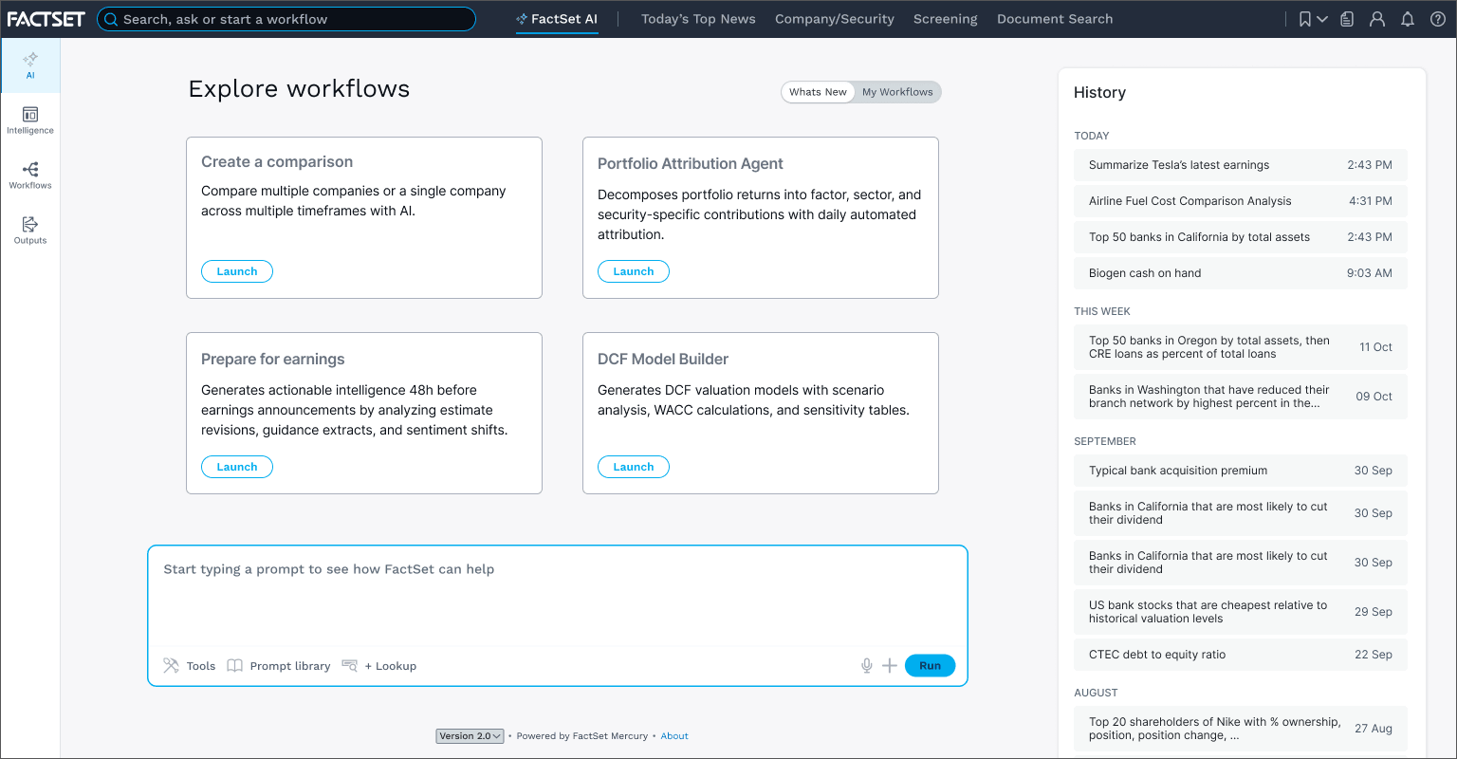
Task: Open the help question mark icon
Action: (1437, 19)
